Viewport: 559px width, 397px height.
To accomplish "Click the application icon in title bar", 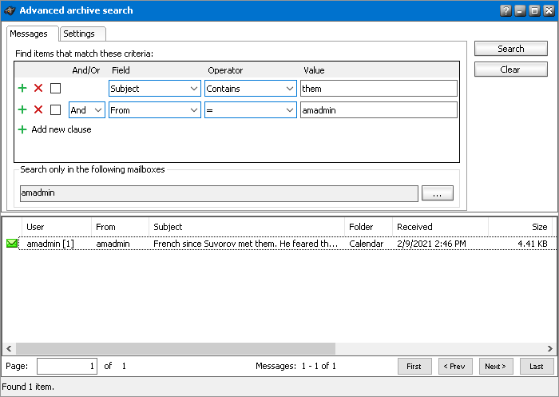I will (10, 10).
